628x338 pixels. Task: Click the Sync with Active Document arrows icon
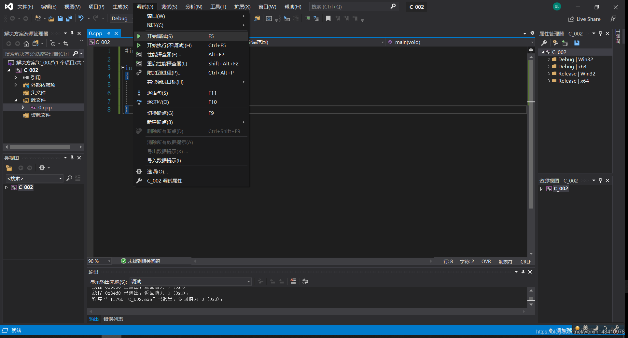[x=66, y=43]
